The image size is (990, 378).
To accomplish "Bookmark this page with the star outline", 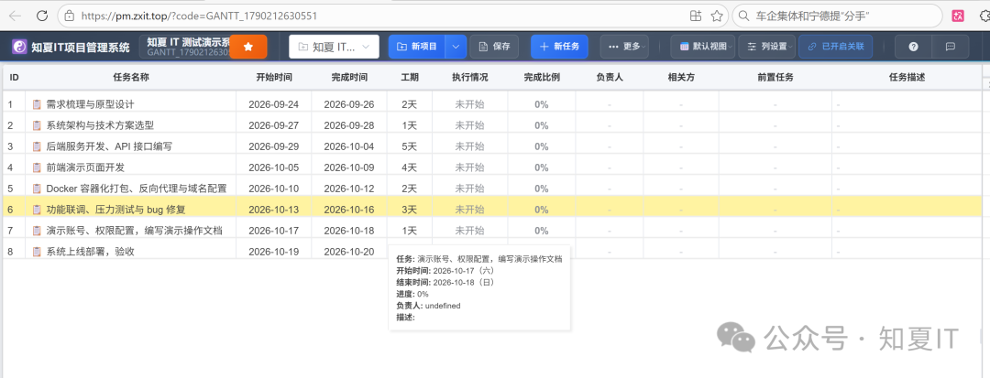I will point(717,16).
